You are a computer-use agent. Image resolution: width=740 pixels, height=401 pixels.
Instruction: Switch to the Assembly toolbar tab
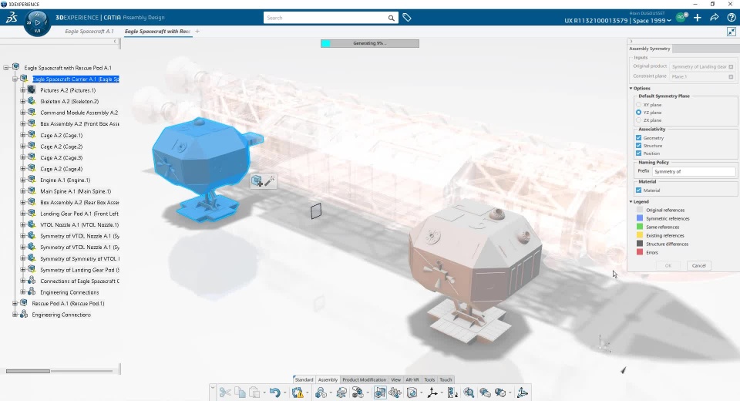(x=328, y=379)
